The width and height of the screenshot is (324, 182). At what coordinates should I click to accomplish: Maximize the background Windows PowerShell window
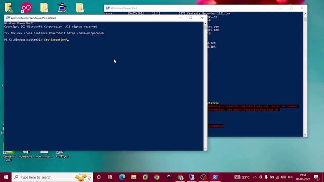pyautogui.click(x=291, y=8)
